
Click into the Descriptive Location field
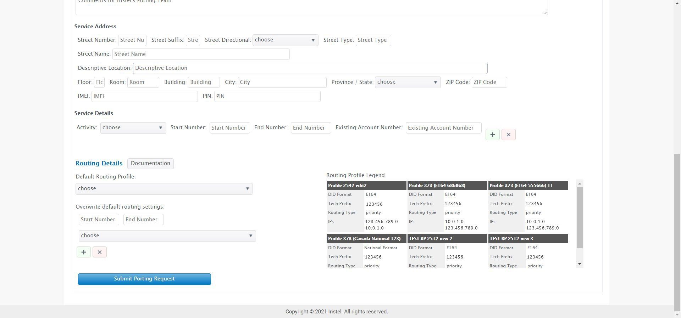pyautogui.click(x=310, y=68)
